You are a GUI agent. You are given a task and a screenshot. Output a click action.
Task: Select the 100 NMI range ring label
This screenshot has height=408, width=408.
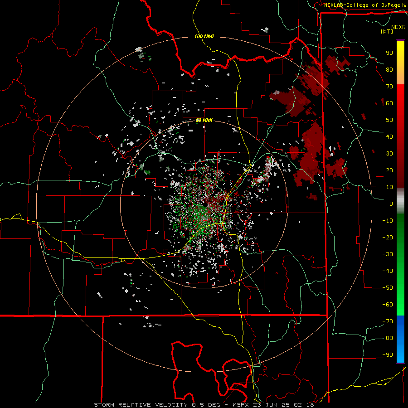[x=204, y=36]
